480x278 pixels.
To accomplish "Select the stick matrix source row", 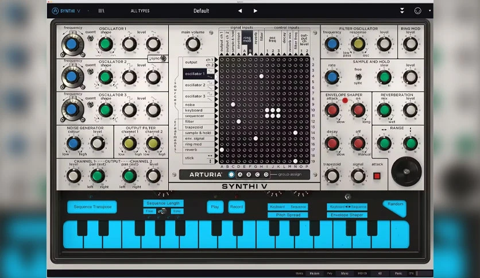I will [199, 159].
